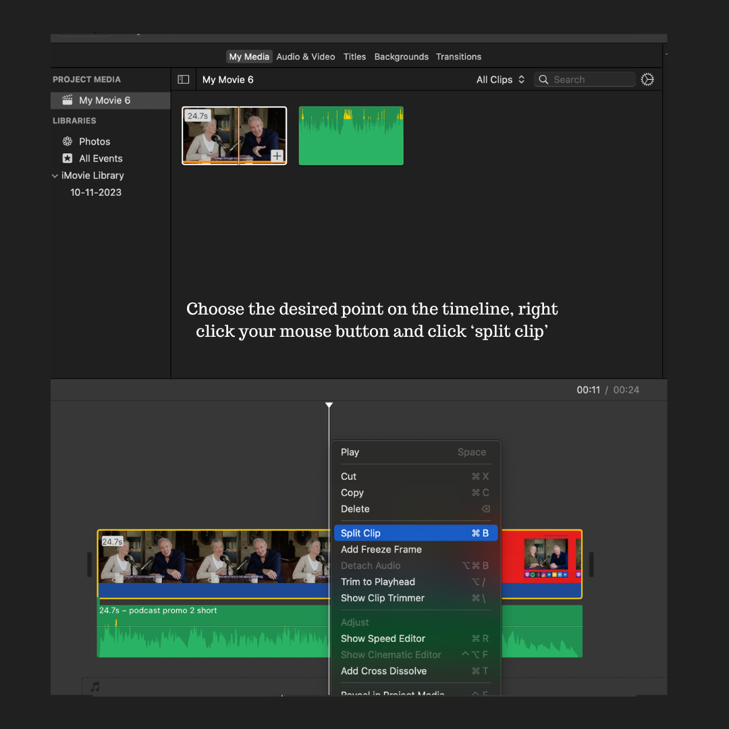The width and height of the screenshot is (729, 729).
Task: Open clip settings with the gear icon
Action: (647, 79)
